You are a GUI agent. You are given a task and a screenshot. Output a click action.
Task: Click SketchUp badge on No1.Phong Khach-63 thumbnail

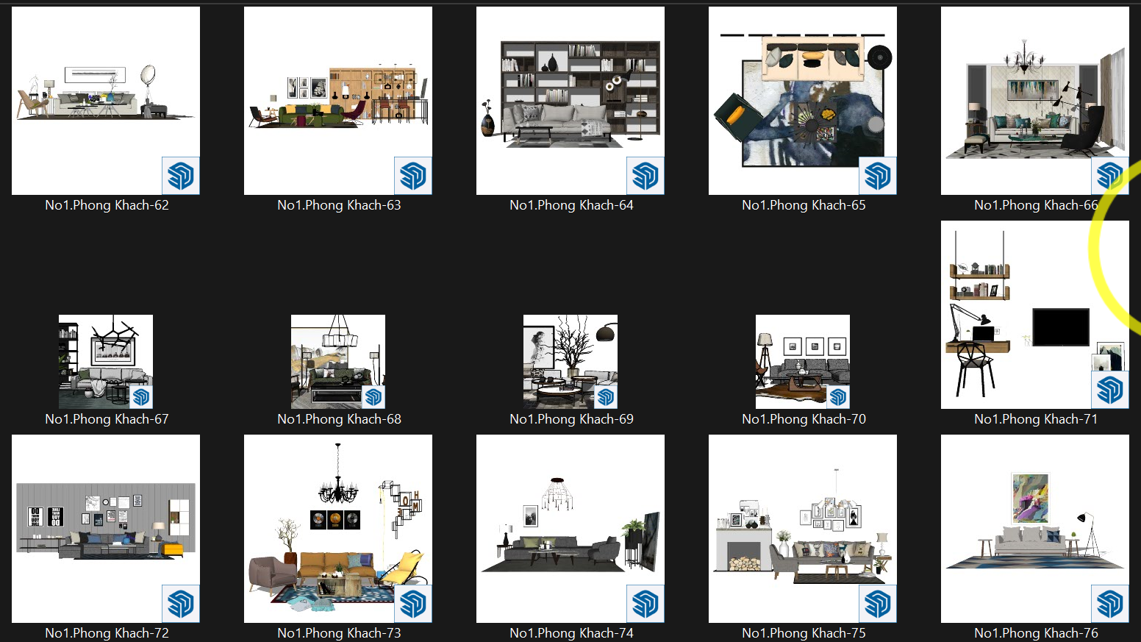413,176
